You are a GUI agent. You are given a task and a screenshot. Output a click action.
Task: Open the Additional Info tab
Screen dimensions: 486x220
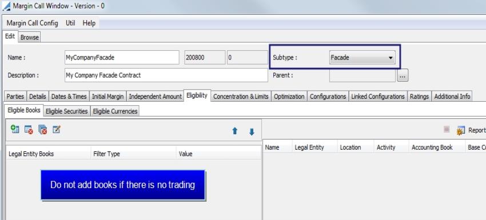pos(452,97)
